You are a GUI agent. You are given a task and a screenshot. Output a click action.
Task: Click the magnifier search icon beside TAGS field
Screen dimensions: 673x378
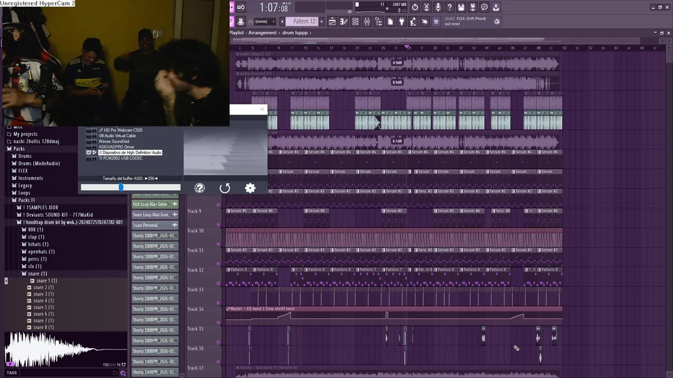pos(123,373)
